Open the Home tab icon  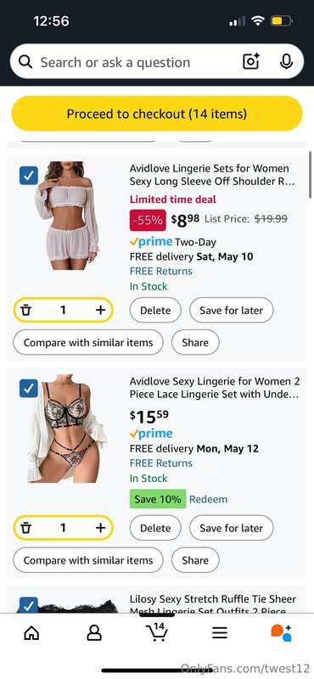click(31, 633)
